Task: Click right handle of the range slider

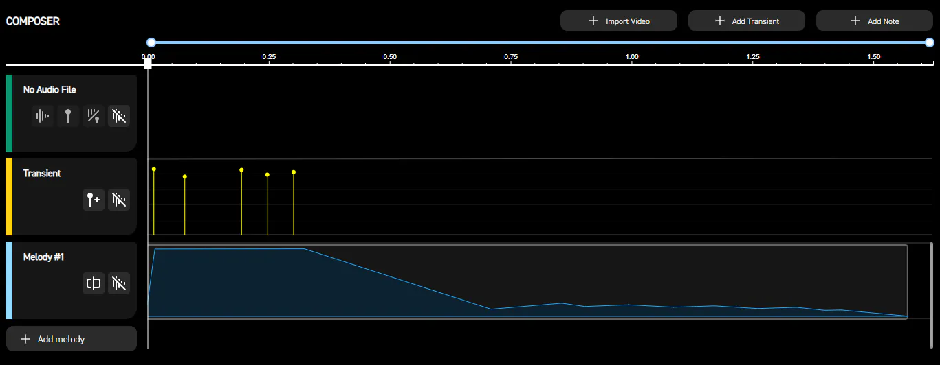Action: click(x=929, y=43)
